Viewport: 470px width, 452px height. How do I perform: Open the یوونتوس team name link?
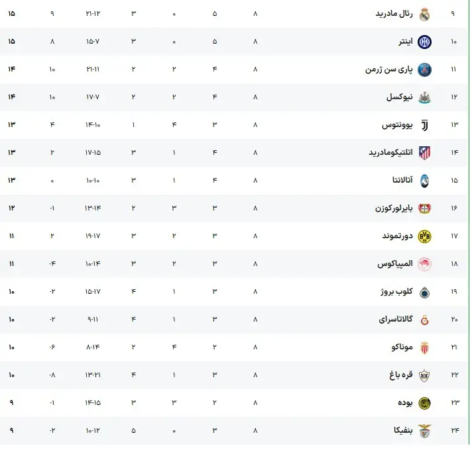(396, 125)
